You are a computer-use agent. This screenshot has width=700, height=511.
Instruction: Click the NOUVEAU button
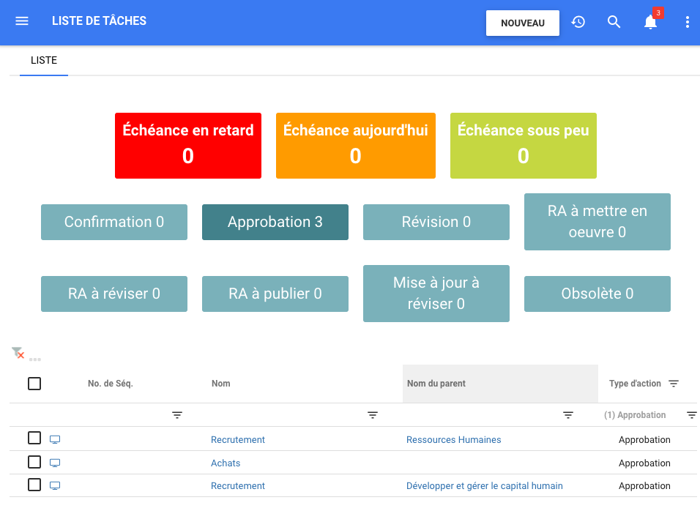pyautogui.click(x=523, y=23)
